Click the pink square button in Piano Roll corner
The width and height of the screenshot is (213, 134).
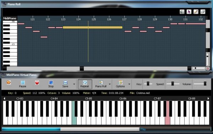coord(208,68)
